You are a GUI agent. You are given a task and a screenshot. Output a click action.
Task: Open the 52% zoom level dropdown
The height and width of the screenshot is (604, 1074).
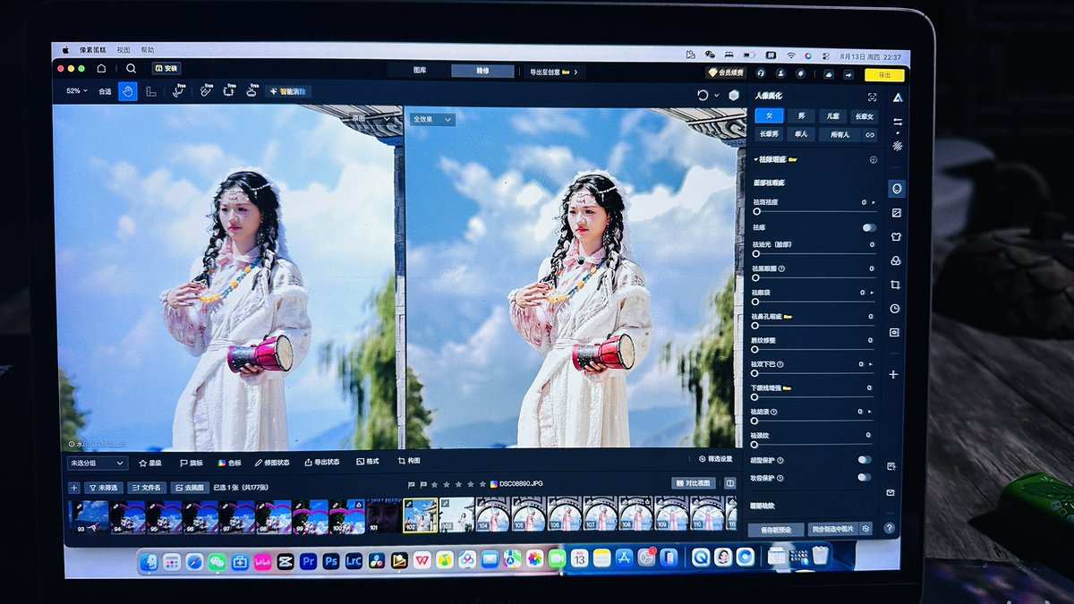pos(77,91)
